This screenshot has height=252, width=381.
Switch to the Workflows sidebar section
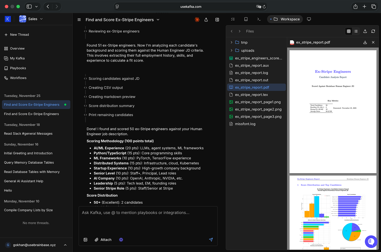click(x=18, y=78)
